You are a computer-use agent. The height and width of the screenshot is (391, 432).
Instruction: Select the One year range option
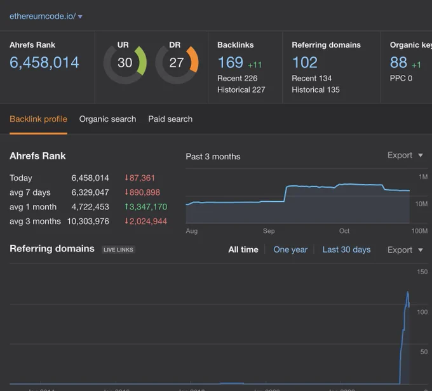click(290, 249)
